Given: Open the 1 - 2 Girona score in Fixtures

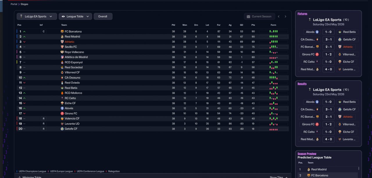Looking at the screenshot, I should tap(328, 54).
